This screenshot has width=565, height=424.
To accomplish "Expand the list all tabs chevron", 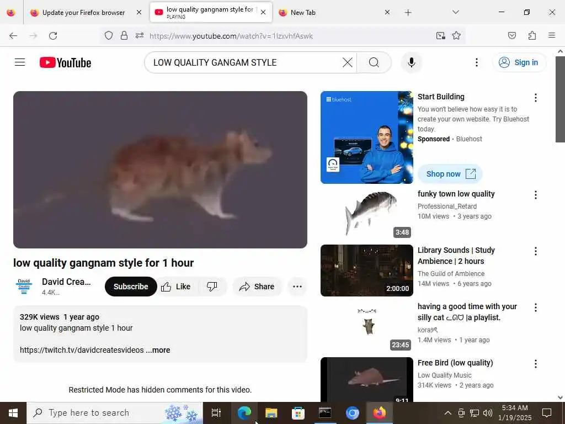I will pos(456,12).
